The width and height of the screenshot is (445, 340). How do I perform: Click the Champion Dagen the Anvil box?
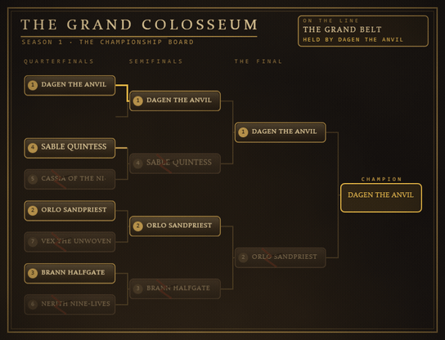coord(381,198)
